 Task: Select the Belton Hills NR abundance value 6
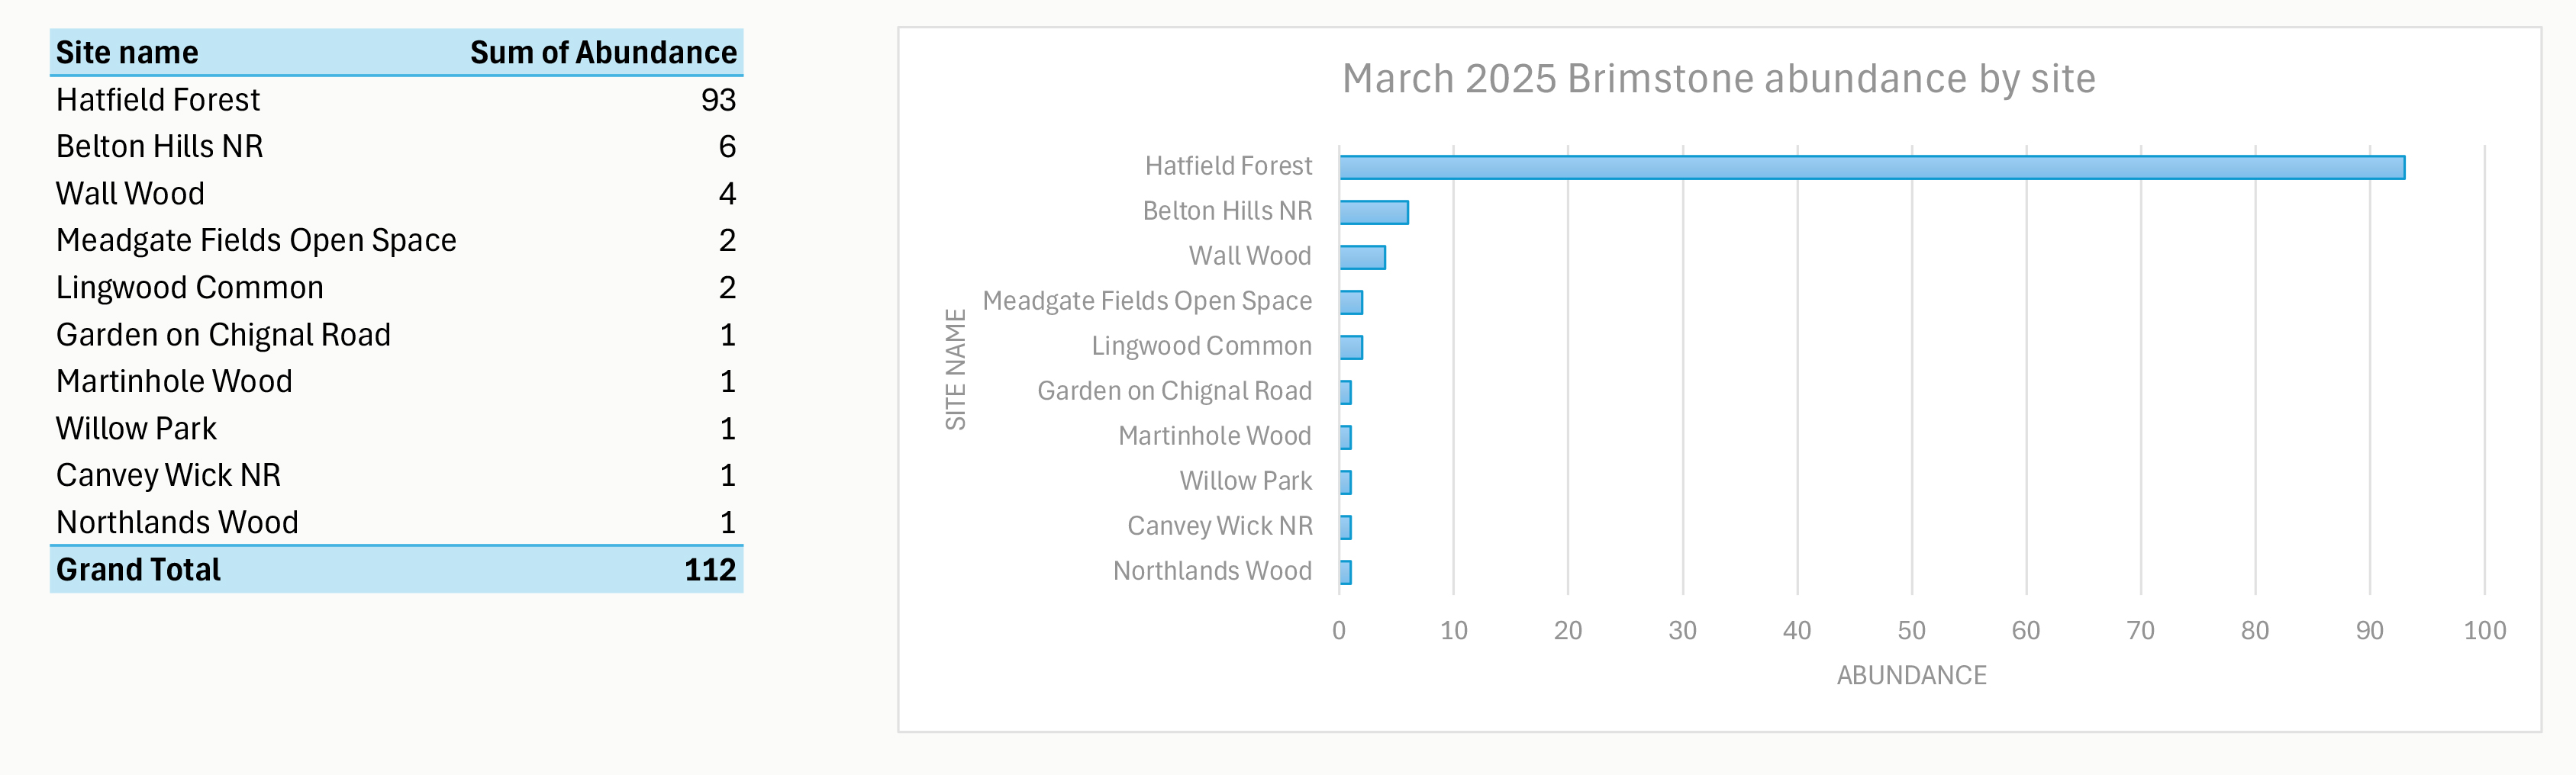(727, 146)
